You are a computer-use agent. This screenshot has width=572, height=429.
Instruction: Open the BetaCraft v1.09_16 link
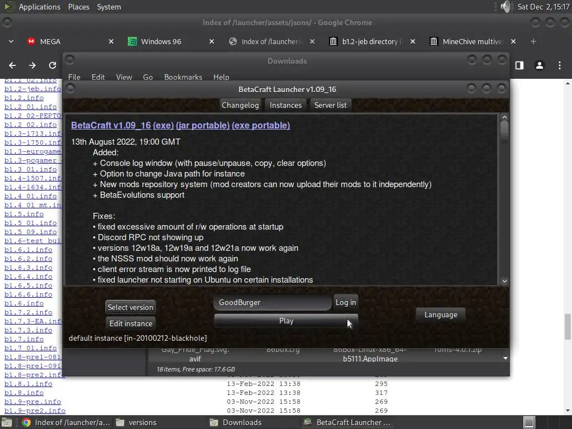pos(111,125)
